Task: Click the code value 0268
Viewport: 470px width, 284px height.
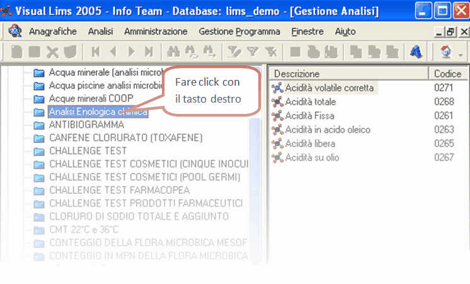Action: tap(444, 101)
